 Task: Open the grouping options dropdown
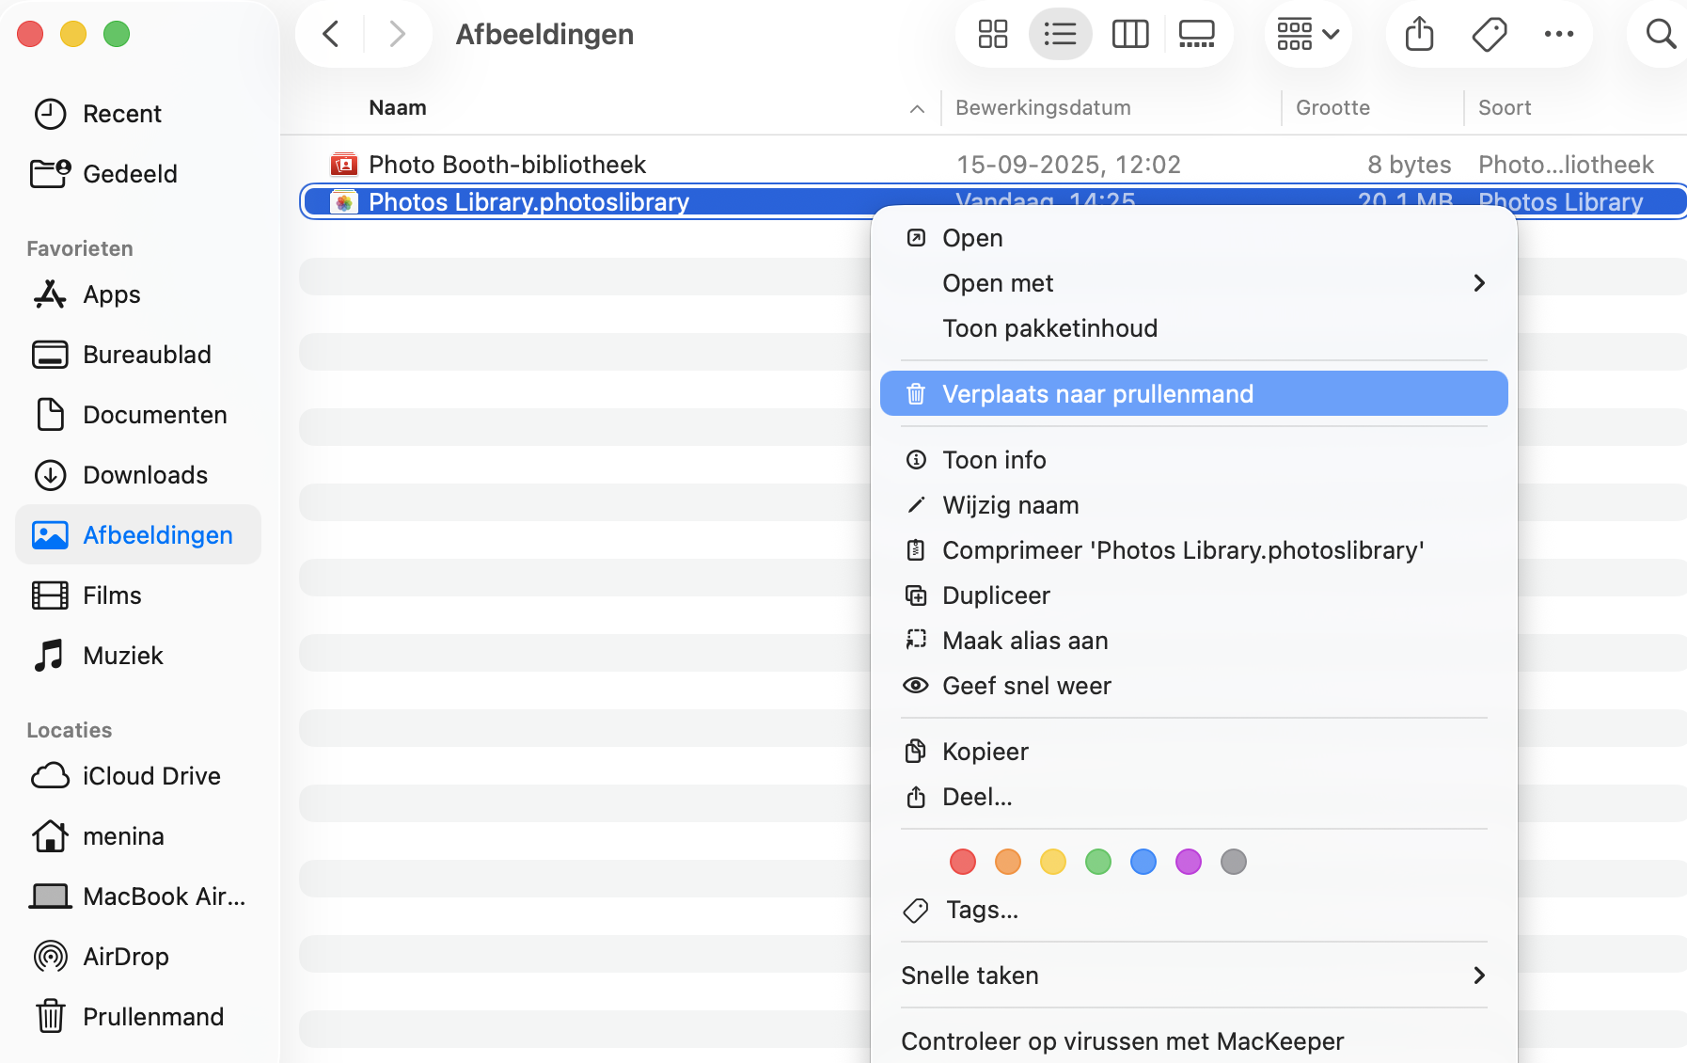pyautogui.click(x=1307, y=35)
